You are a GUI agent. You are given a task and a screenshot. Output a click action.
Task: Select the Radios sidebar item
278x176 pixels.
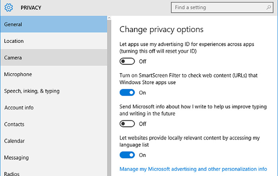[54, 173]
